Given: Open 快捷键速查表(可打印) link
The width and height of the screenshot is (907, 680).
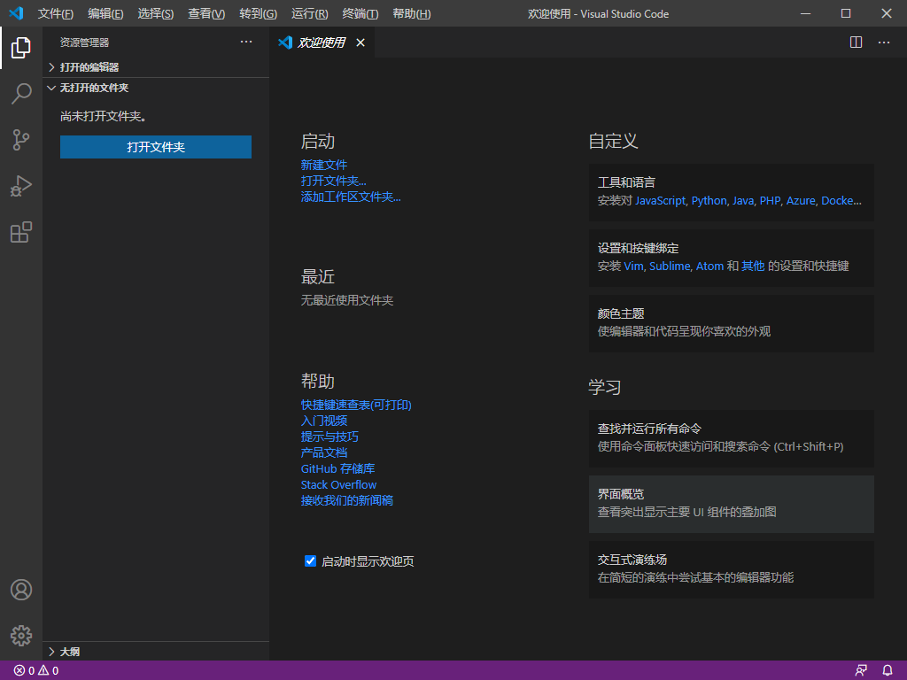Looking at the screenshot, I should [x=356, y=405].
